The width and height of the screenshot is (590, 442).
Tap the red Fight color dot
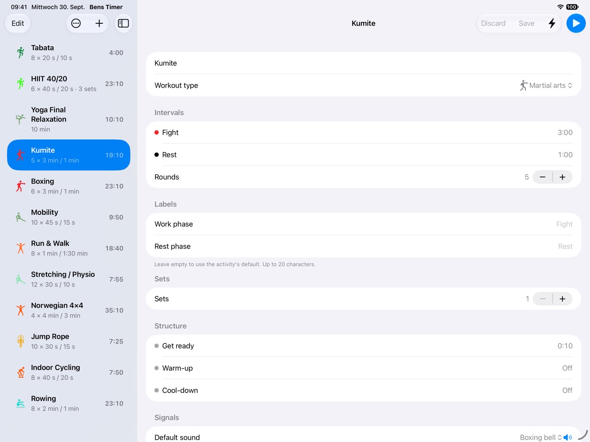pos(156,132)
